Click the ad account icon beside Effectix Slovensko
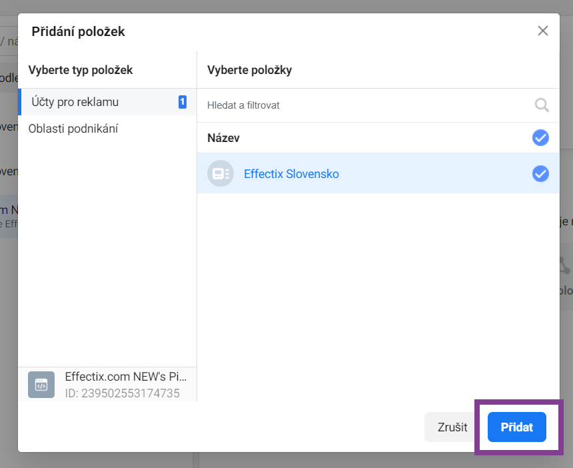Viewport: 573px width, 468px height. (x=221, y=173)
